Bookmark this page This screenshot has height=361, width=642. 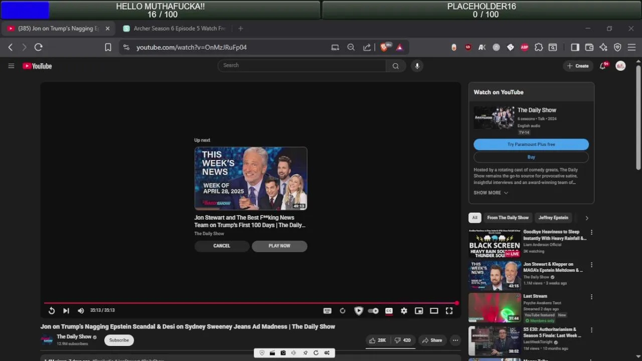(x=108, y=47)
